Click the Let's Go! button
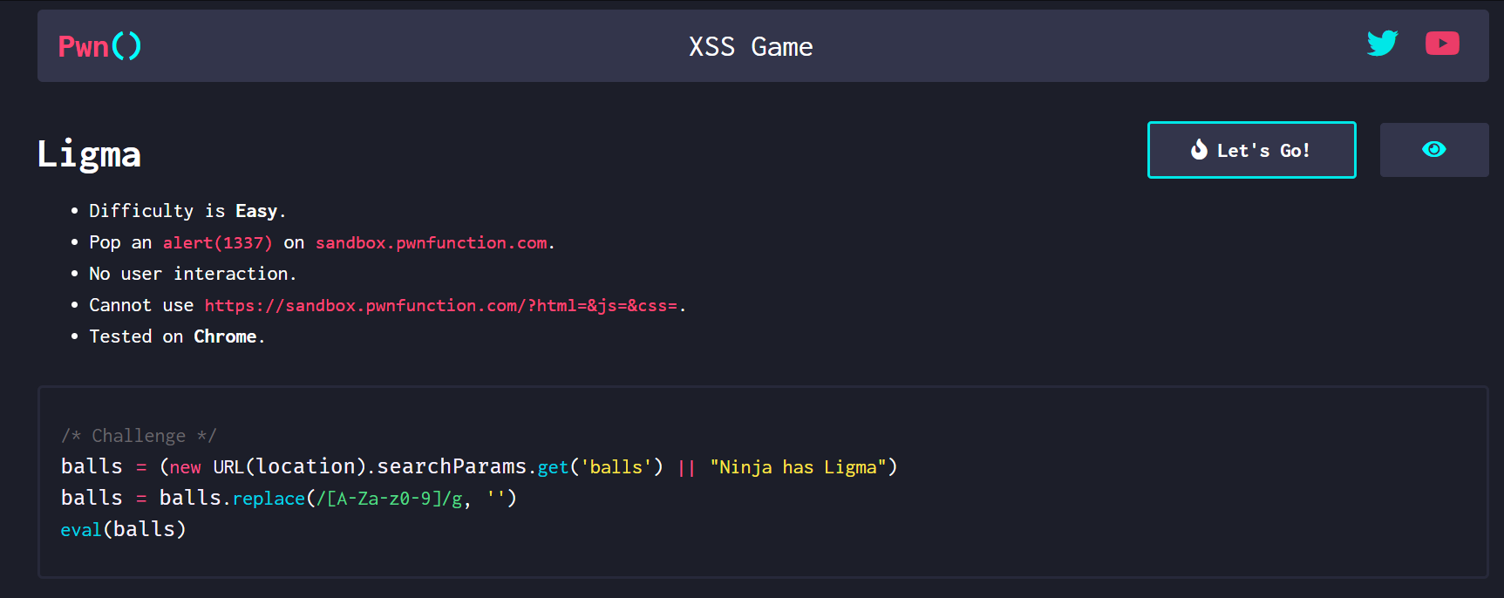This screenshot has height=598, width=1504. click(x=1251, y=150)
